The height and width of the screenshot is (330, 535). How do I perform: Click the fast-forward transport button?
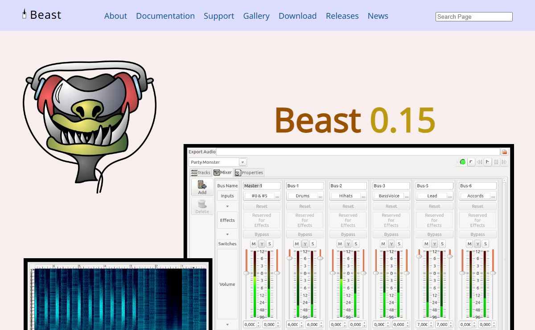point(504,162)
